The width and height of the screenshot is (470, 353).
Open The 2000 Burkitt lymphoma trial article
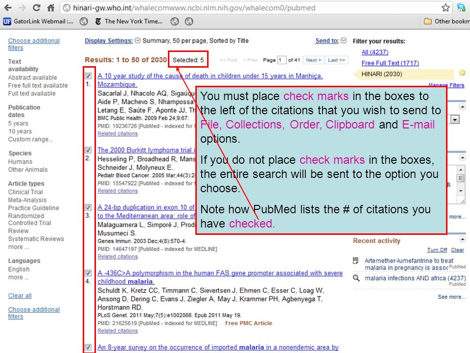click(146, 150)
